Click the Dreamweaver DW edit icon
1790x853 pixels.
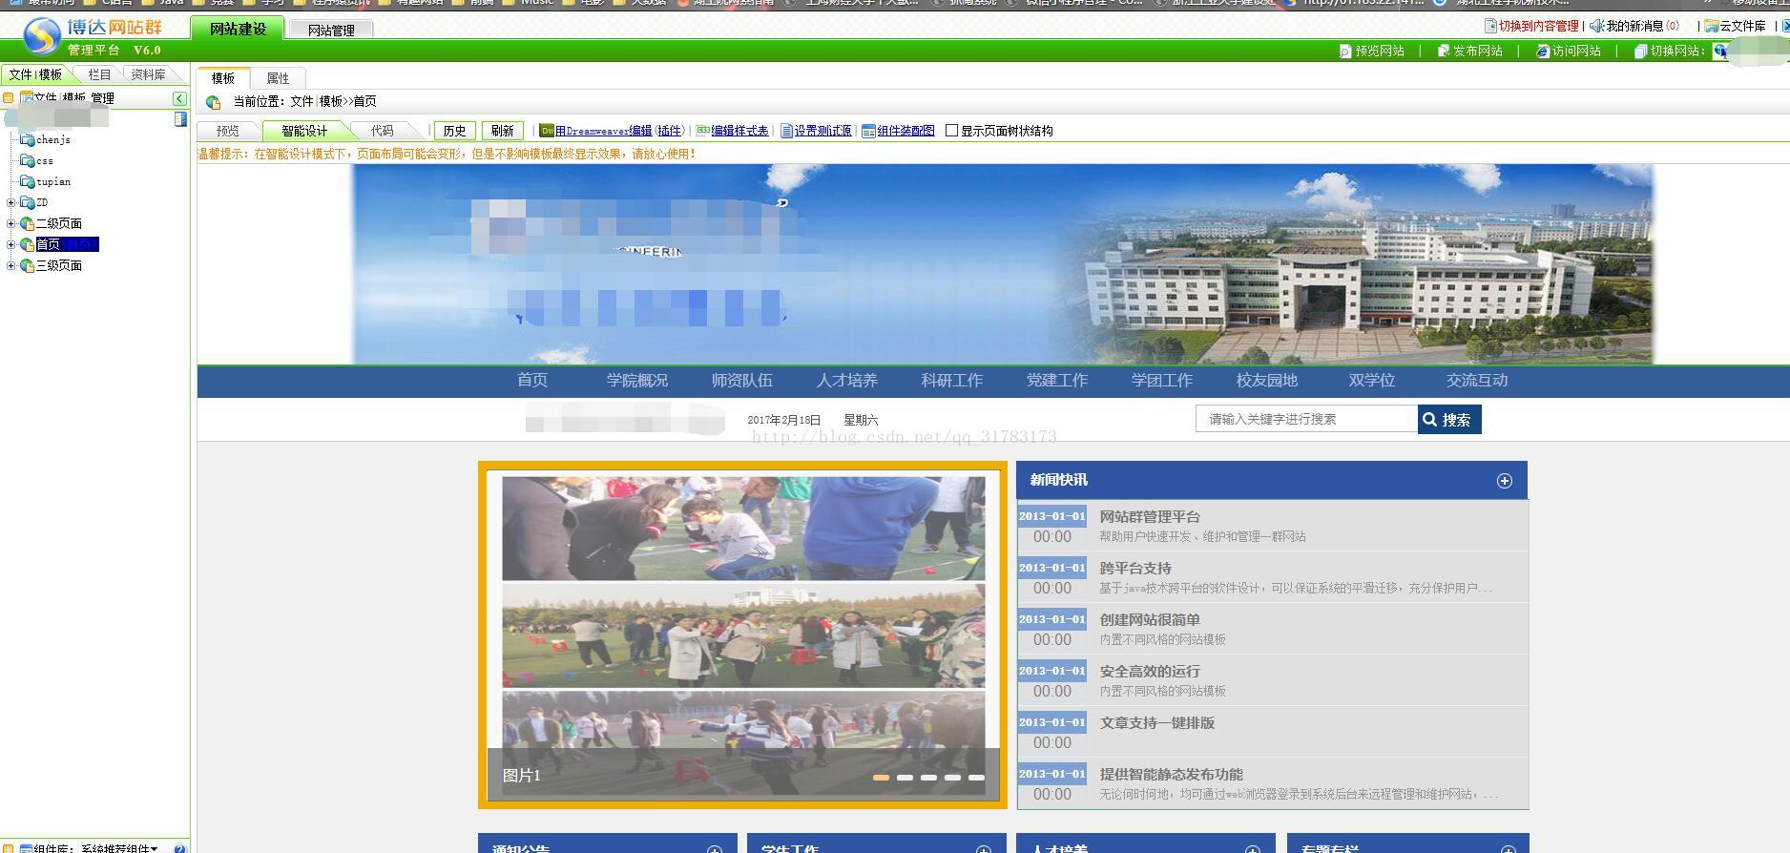[547, 131]
